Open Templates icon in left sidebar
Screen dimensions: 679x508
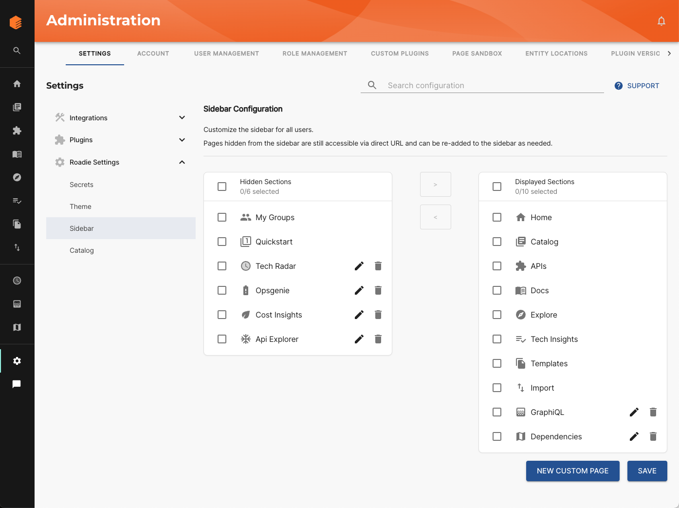point(17,224)
